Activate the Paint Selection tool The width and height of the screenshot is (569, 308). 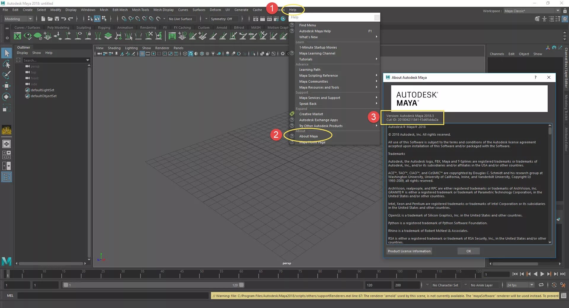coord(7,75)
